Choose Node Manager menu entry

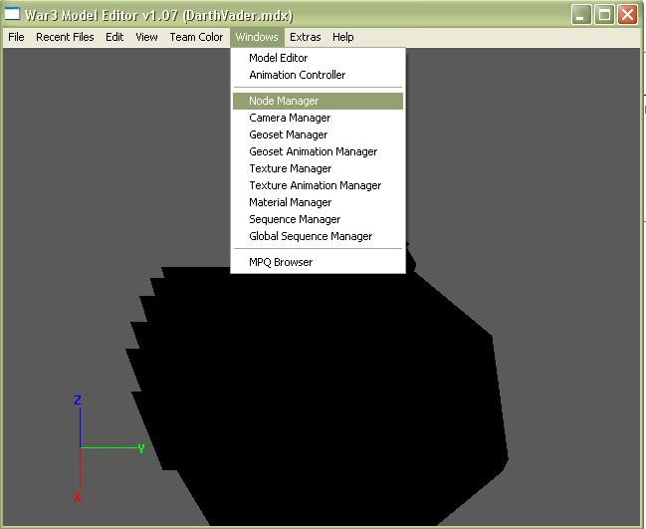[318, 101]
